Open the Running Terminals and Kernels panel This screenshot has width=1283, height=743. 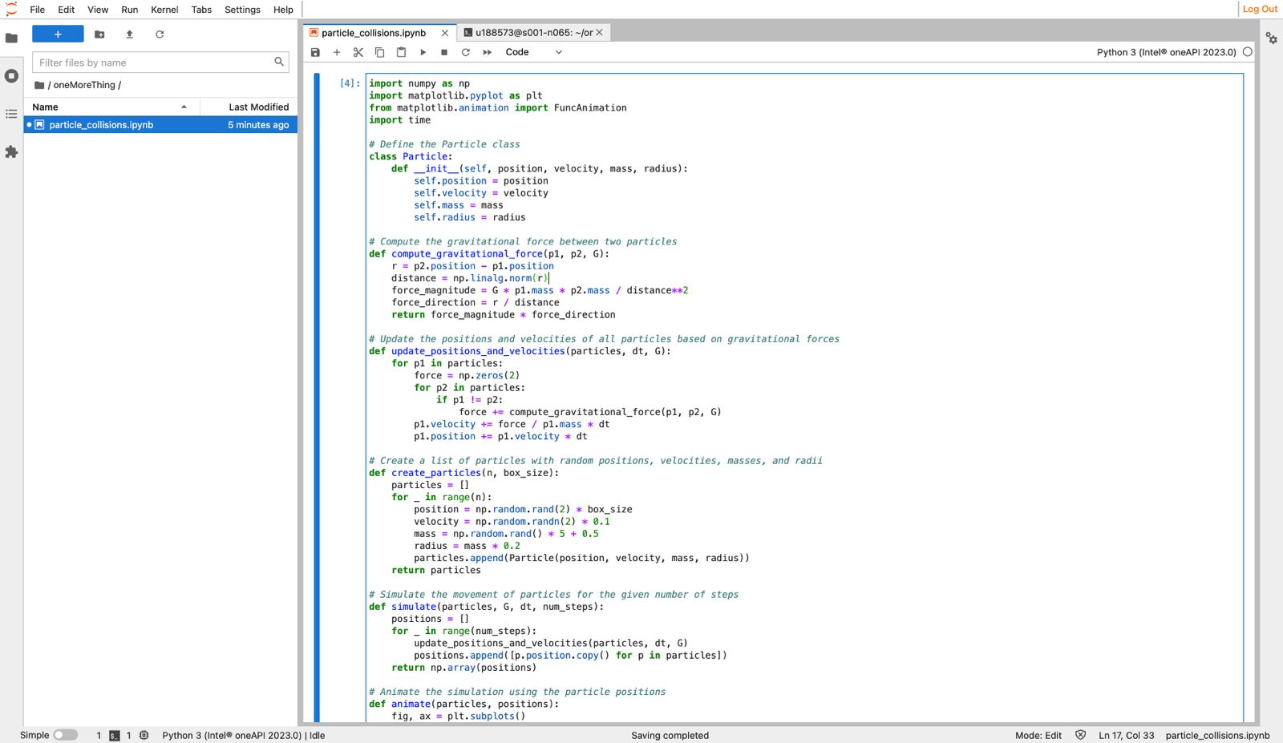click(x=11, y=76)
